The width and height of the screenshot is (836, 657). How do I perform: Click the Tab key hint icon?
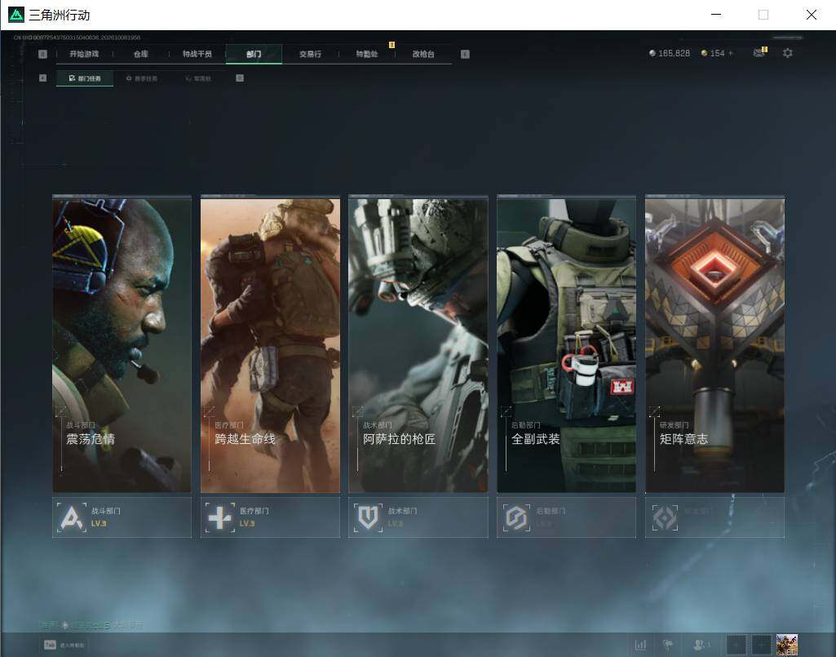point(50,645)
